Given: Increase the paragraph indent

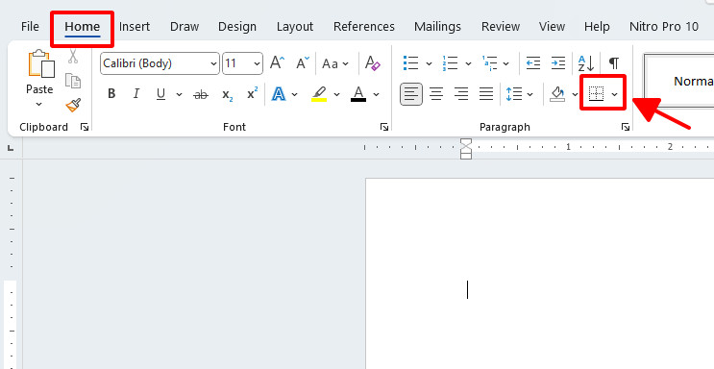Looking at the screenshot, I should (557, 62).
